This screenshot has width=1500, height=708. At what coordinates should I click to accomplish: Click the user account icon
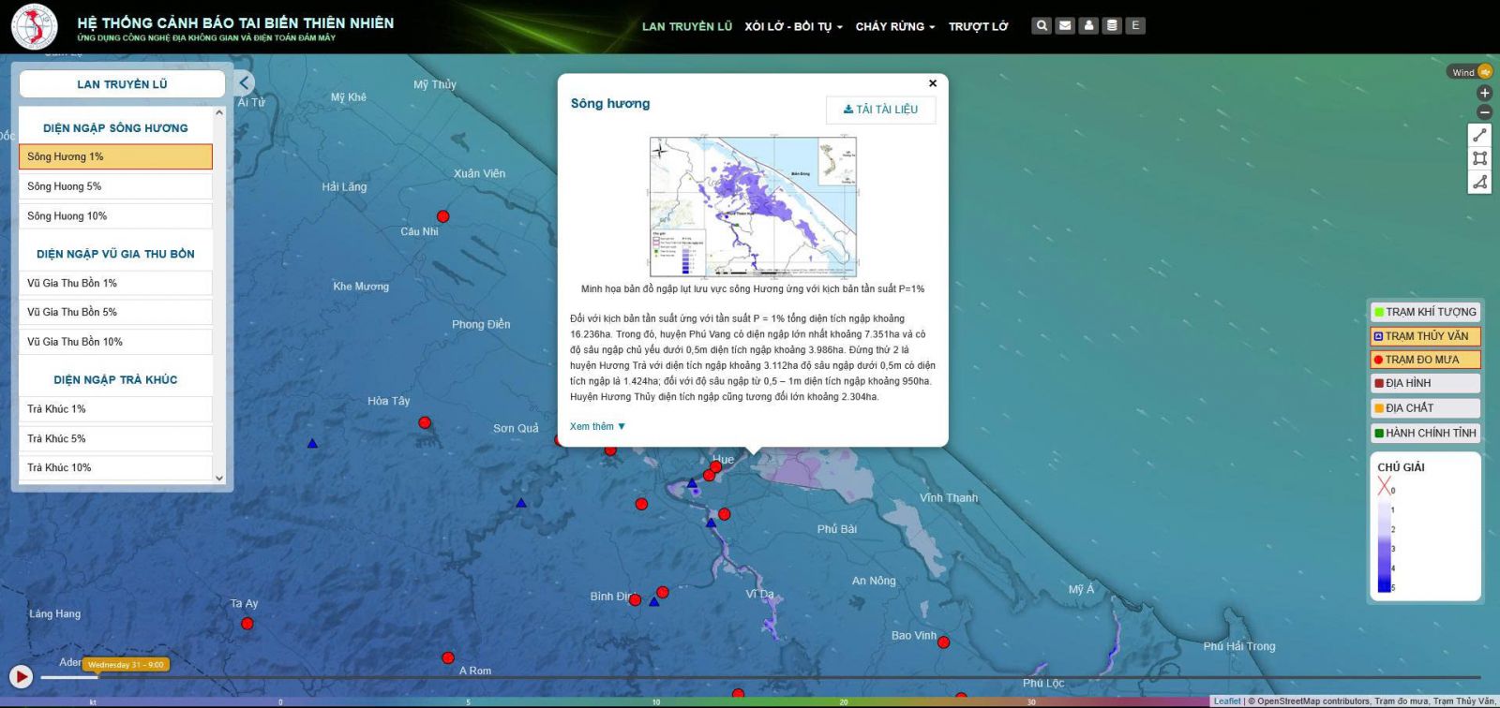(1088, 26)
